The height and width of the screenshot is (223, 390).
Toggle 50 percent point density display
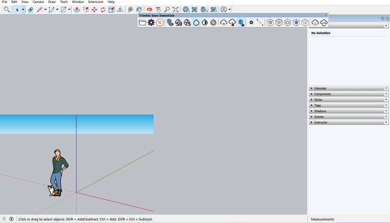179,22
